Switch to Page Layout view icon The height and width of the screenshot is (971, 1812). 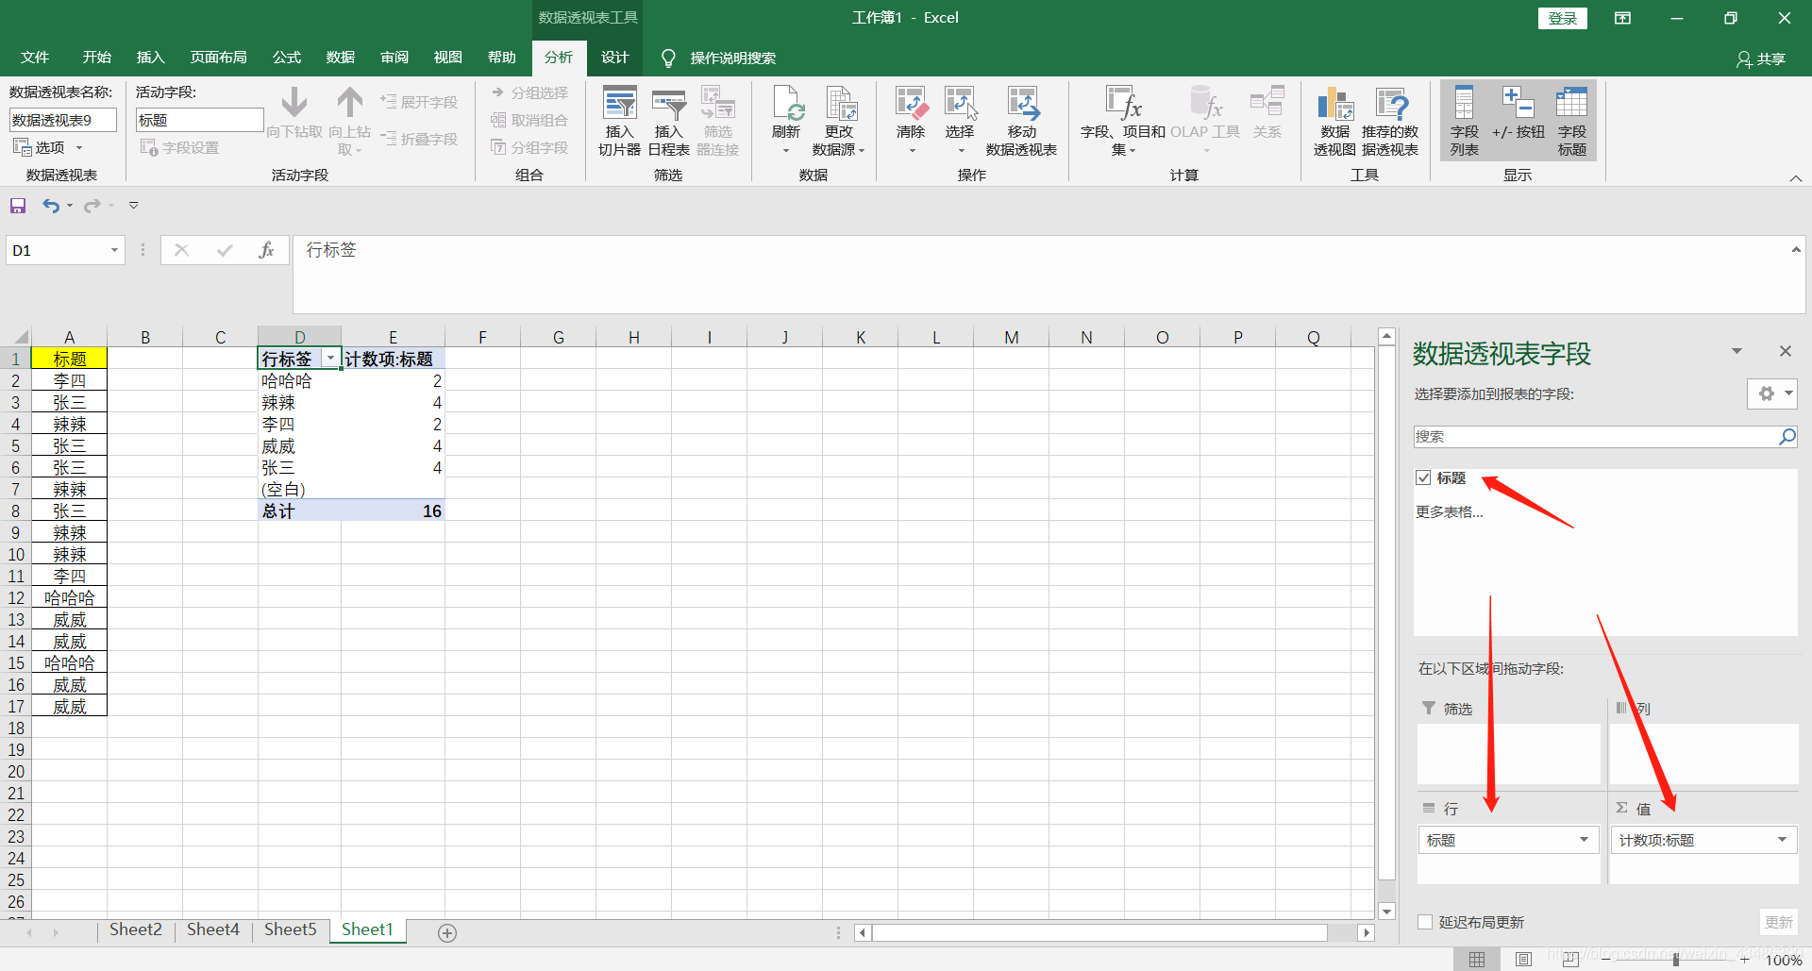[x=1523, y=960]
